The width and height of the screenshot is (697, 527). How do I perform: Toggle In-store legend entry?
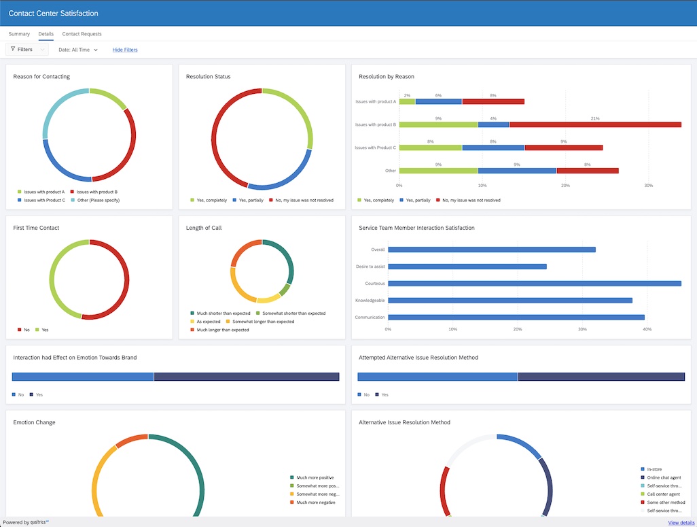[651, 469]
